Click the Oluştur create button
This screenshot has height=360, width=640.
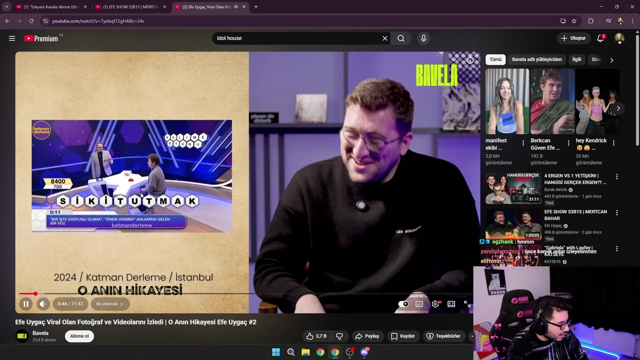573,38
